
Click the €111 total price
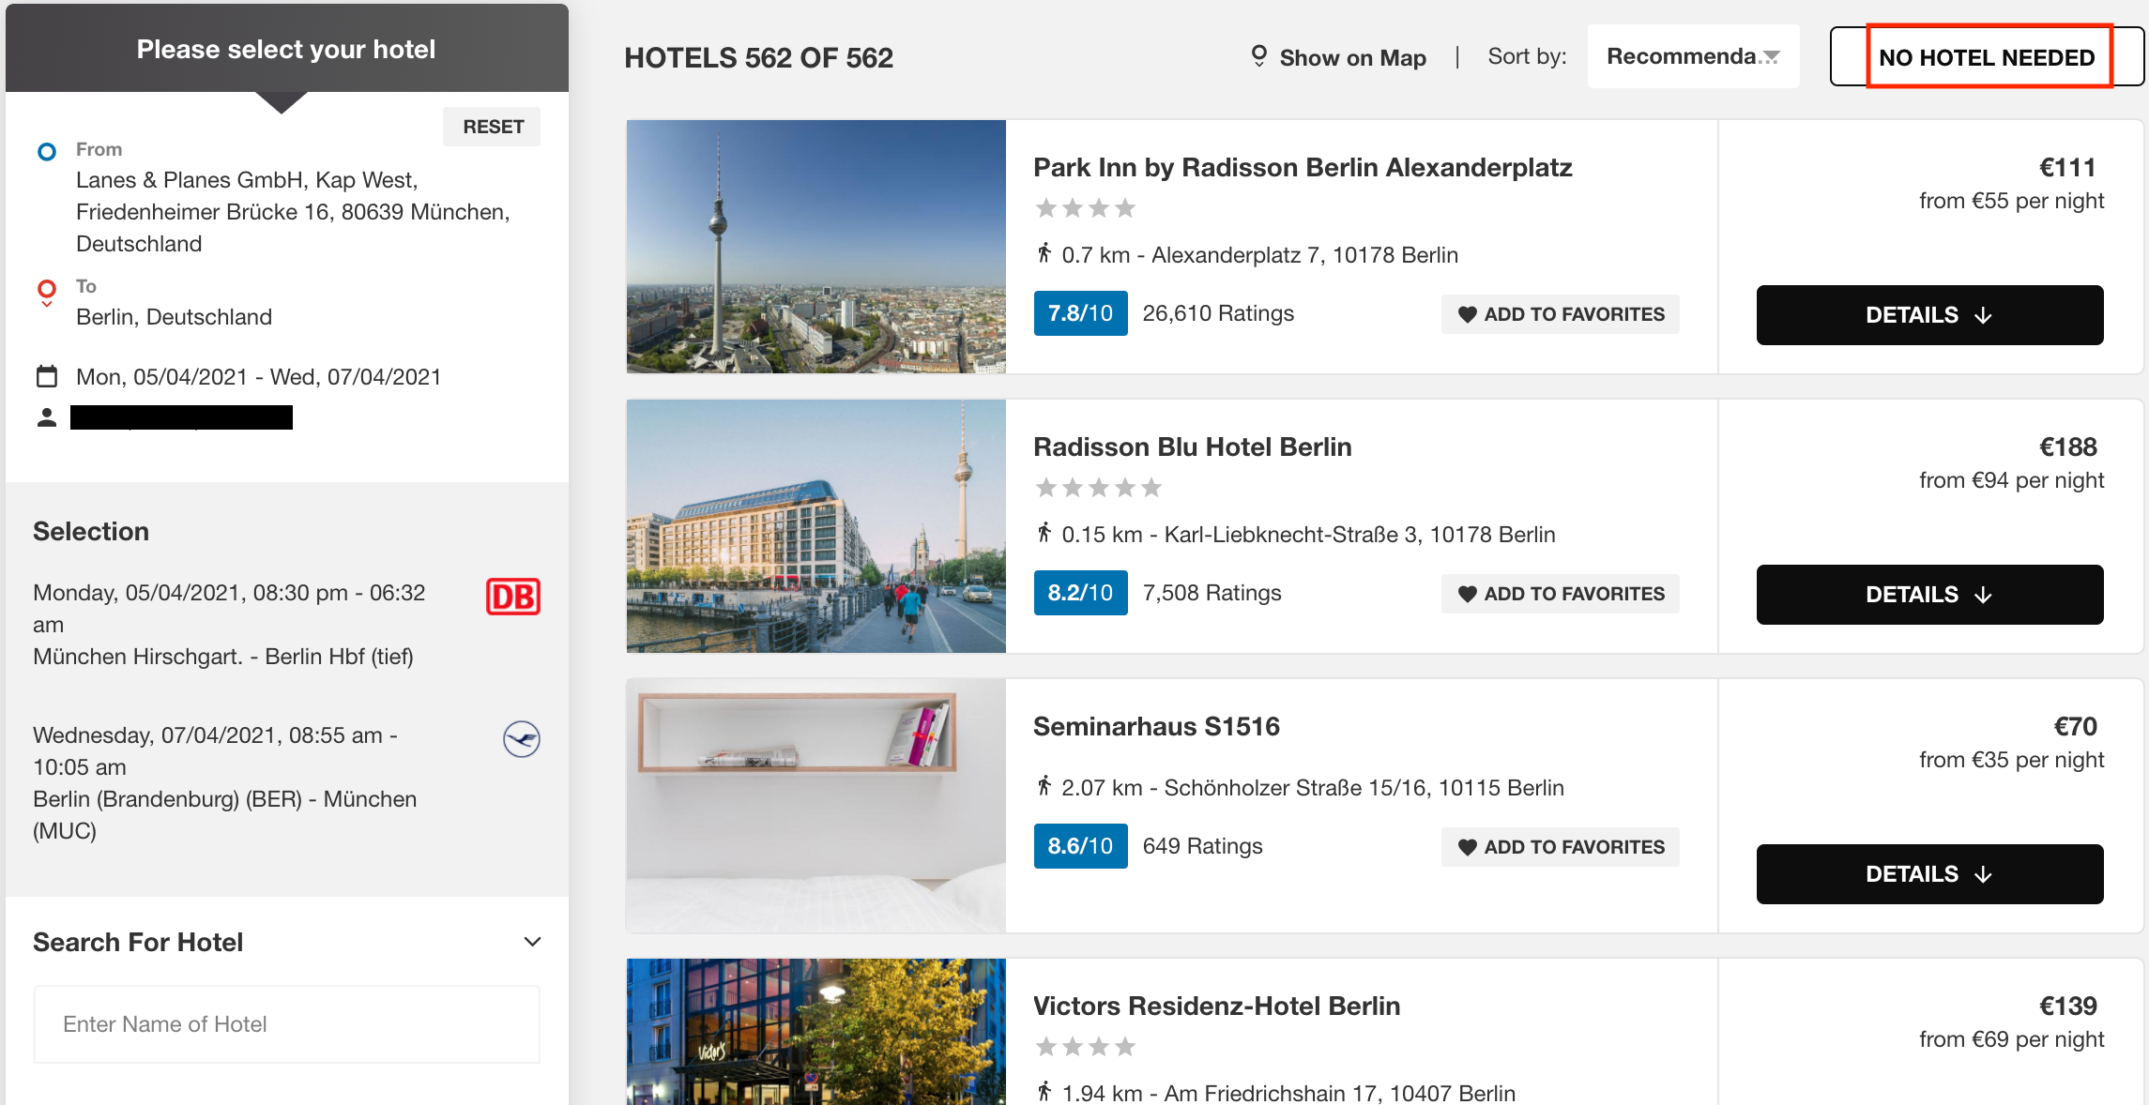2067,167
